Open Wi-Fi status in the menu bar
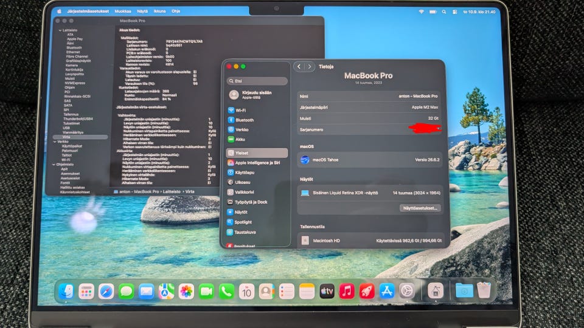 421,12
